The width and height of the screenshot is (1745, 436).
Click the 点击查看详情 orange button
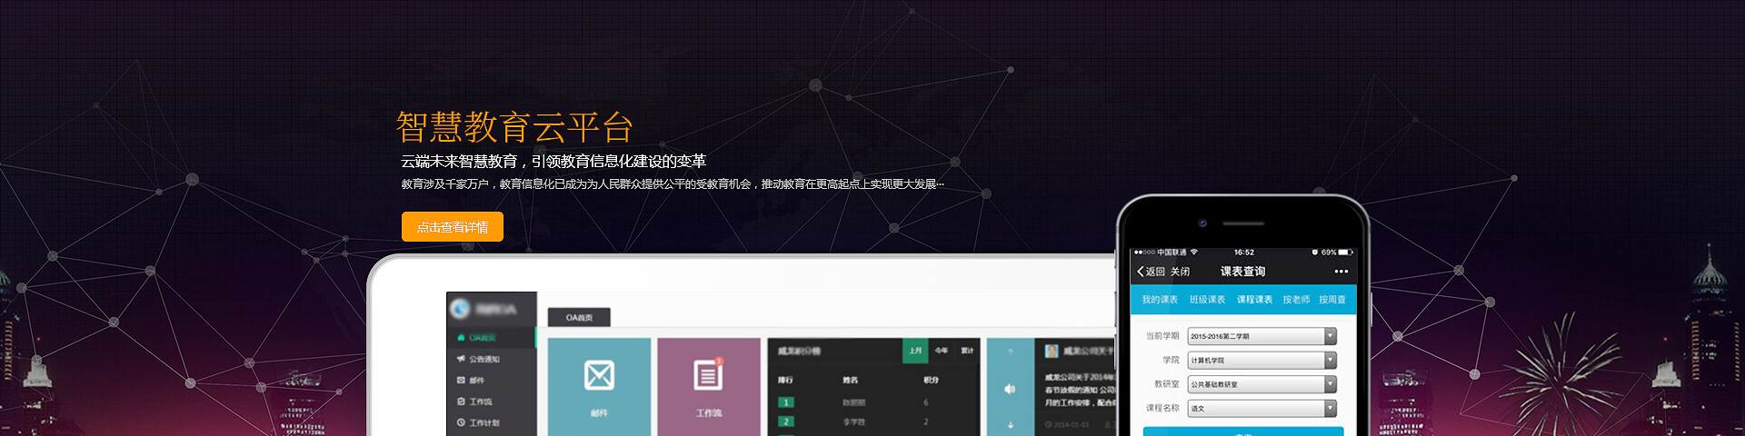coord(452,227)
